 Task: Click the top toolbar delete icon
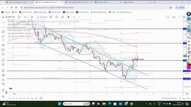62,17
